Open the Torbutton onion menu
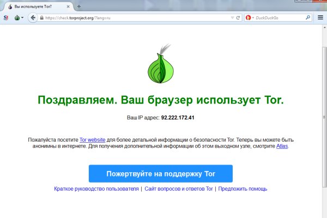The image size is (327, 218). pos(18,17)
